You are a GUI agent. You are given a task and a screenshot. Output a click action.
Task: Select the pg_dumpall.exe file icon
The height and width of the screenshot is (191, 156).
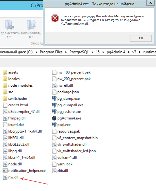click(x=54, y=105)
